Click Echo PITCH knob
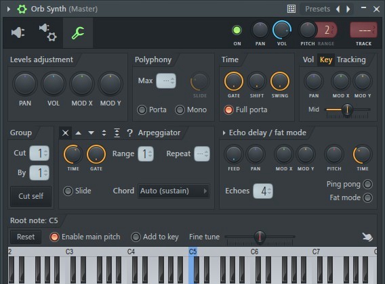 pyautogui.click(x=334, y=154)
